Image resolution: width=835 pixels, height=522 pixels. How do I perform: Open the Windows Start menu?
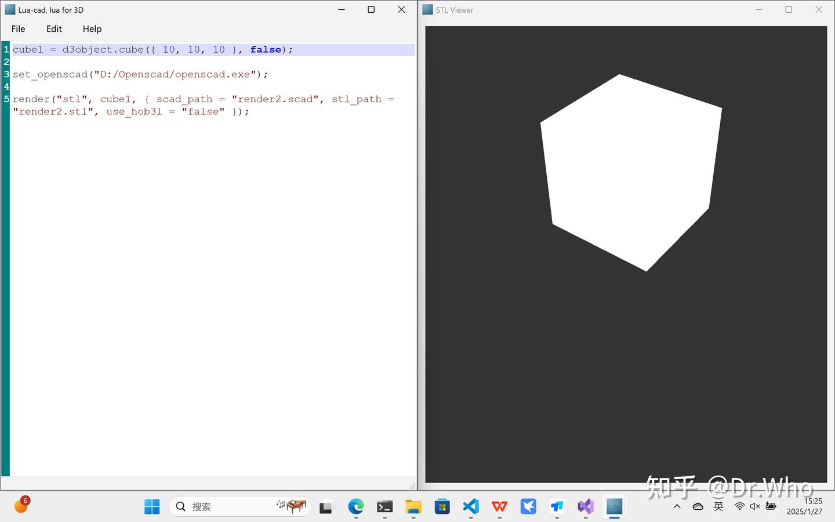(152, 507)
